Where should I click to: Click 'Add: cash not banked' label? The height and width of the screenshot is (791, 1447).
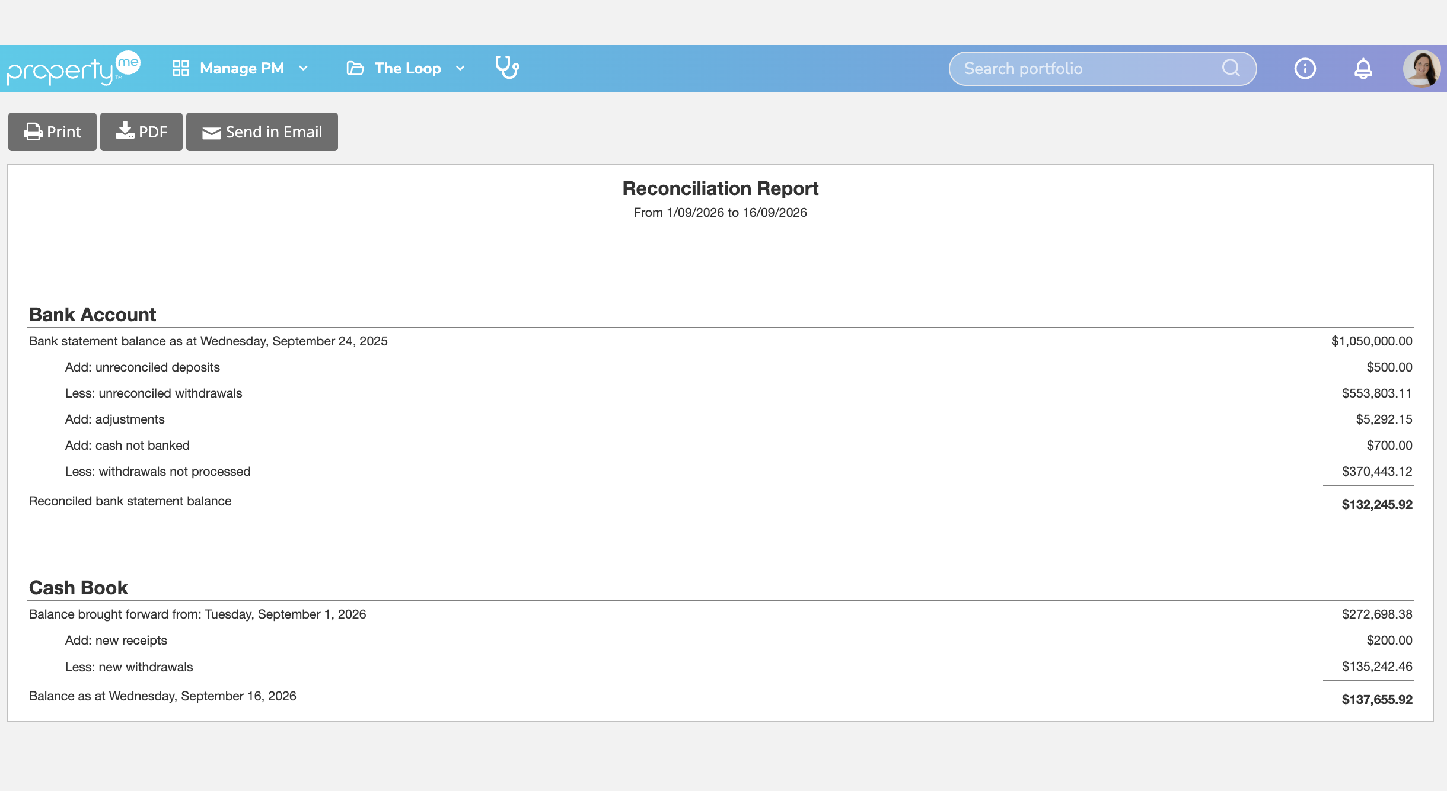(128, 446)
